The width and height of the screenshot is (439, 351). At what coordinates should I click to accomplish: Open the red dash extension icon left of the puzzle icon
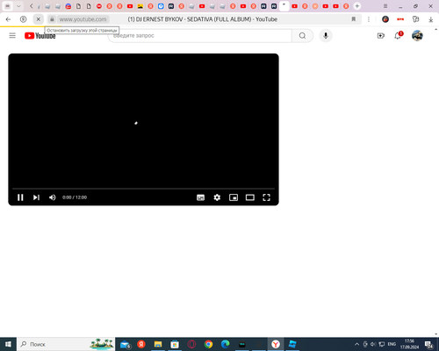tap(400, 19)
